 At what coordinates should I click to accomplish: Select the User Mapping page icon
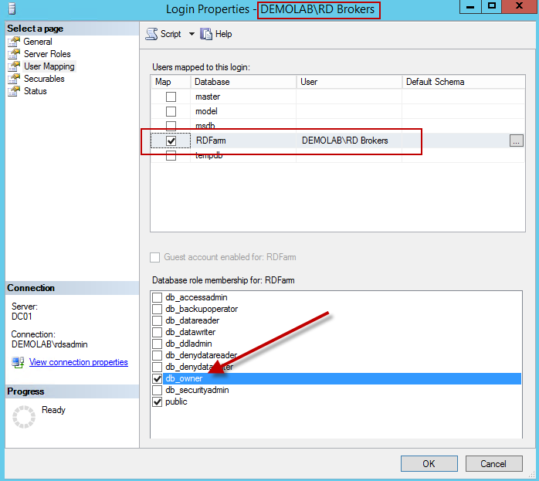tap(14, 66)
